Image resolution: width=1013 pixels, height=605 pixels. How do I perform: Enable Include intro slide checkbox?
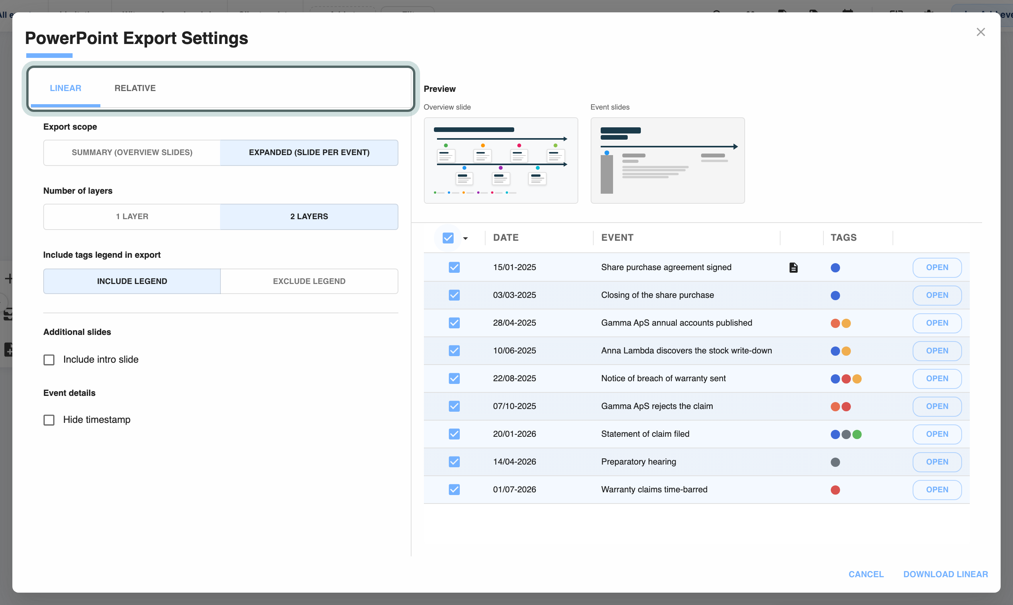tap(49, 360)
